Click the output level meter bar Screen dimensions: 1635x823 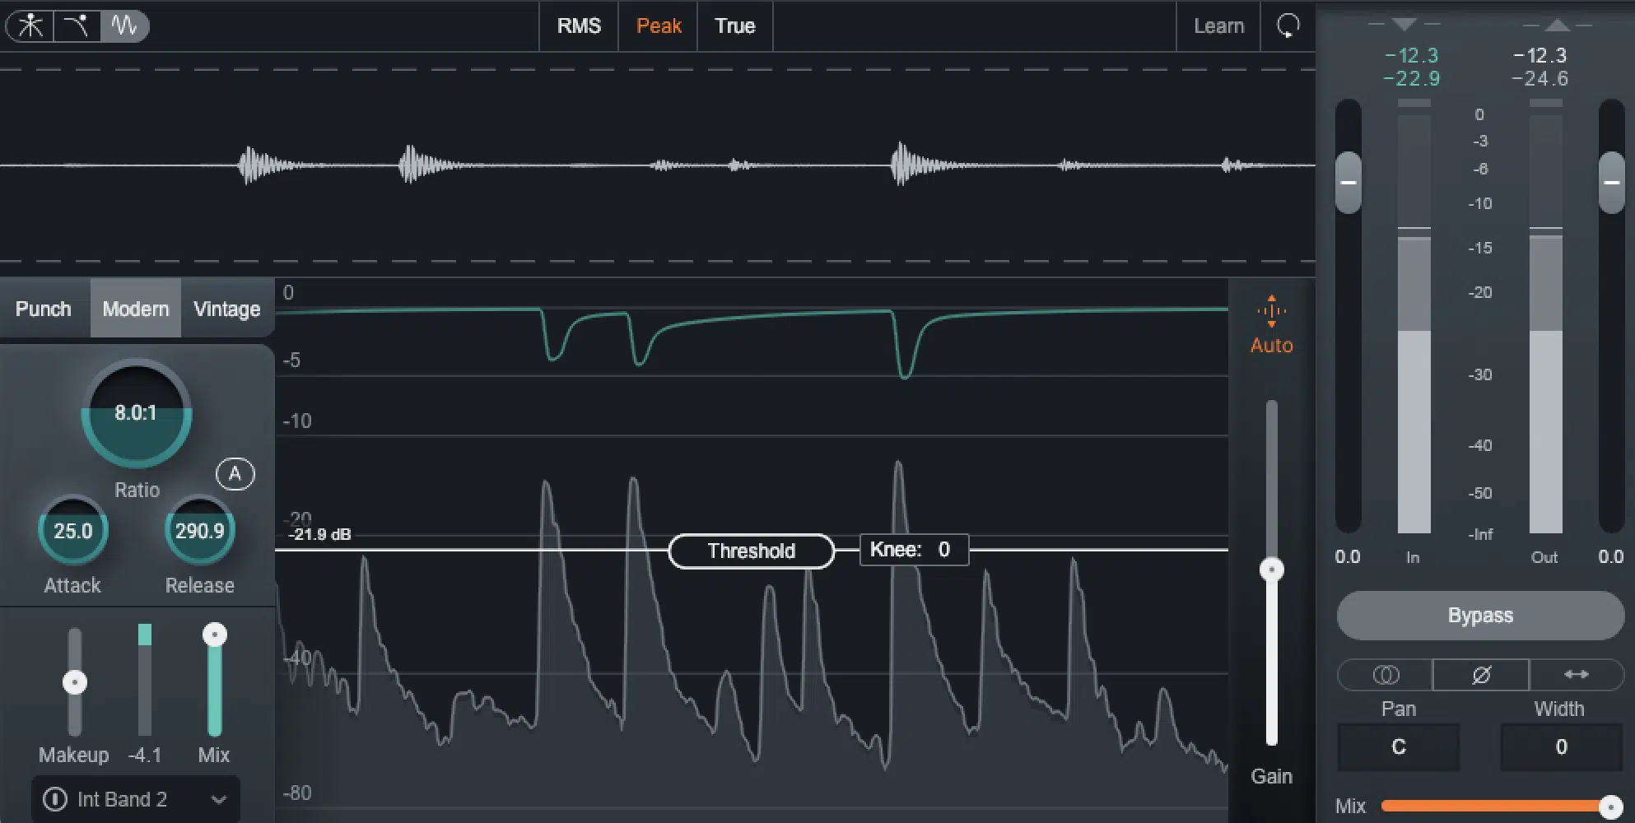click(x=1546, y=317)
